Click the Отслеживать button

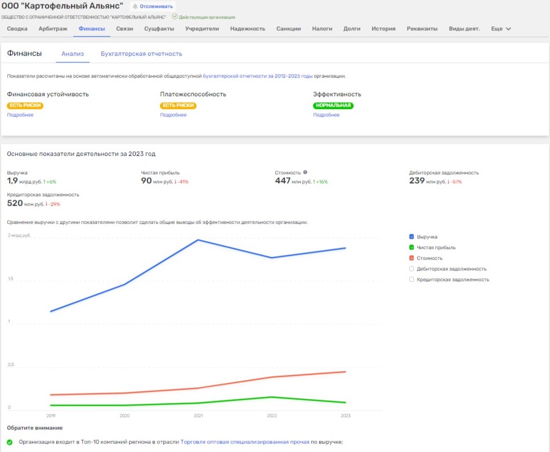click(x=153, y=6)
